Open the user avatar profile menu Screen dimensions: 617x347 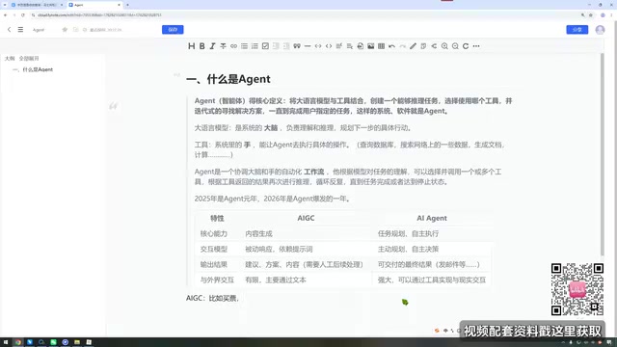coord(600,30)
